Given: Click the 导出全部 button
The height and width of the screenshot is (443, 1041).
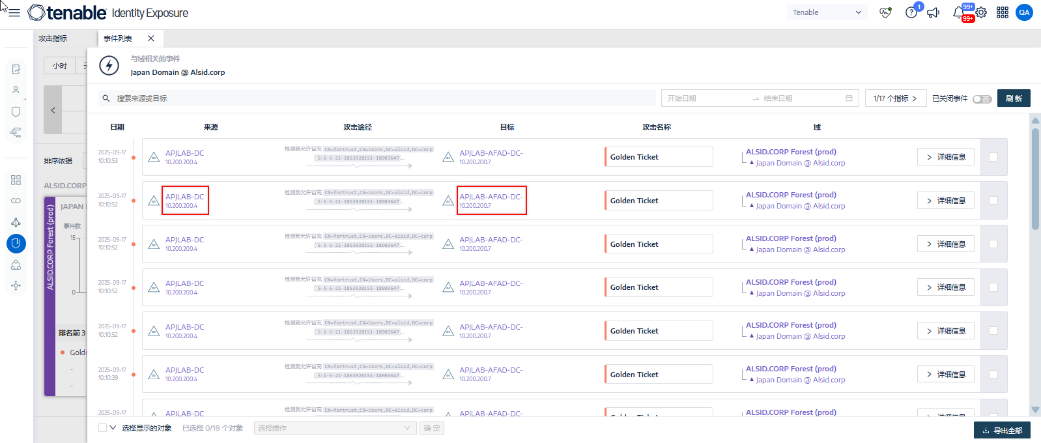Looking at the screenshot, I should [x=1002, y=430].
